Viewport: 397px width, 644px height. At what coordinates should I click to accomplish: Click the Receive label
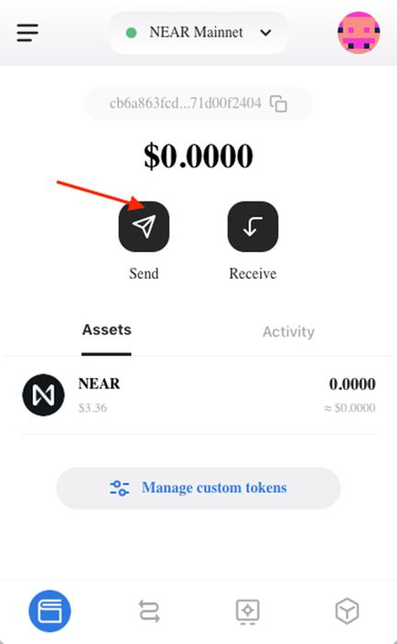click(253, 273)
